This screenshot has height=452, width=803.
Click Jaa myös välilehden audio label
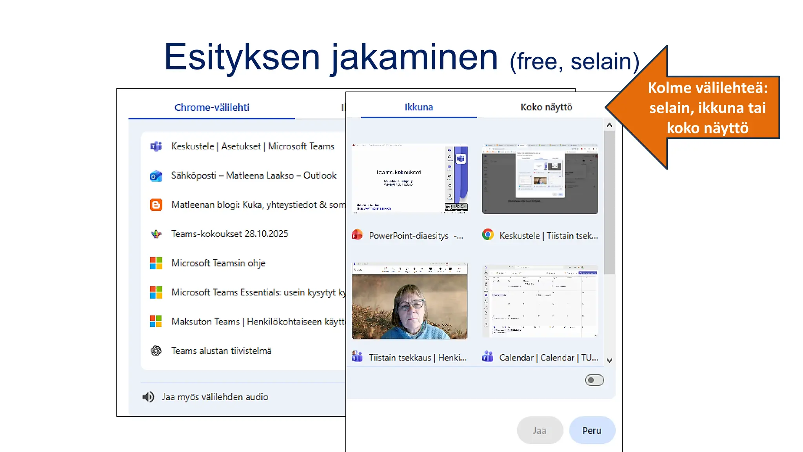click(x=215, y=397)
